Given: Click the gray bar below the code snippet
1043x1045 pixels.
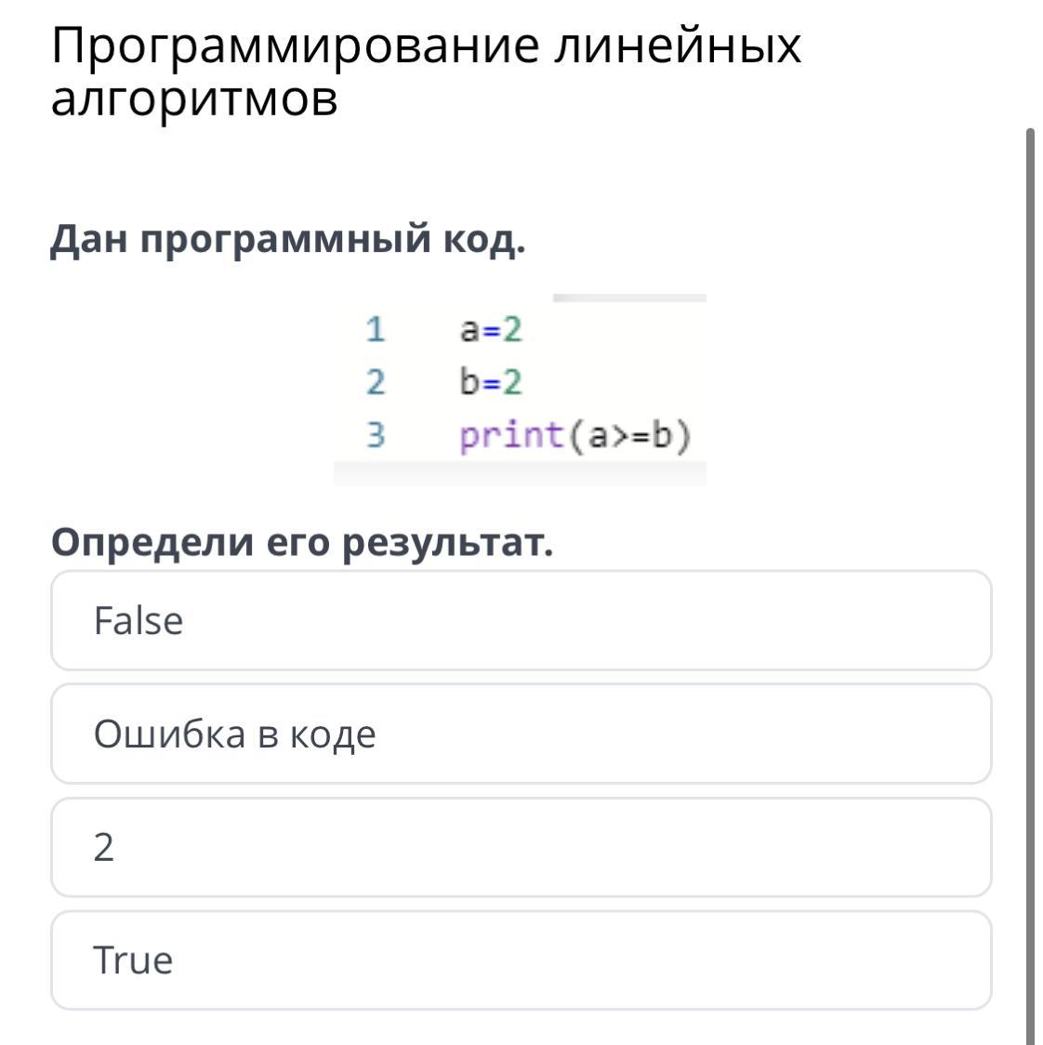Looking at the screenshot, I should pyautogui.click(x=520, y=475).
